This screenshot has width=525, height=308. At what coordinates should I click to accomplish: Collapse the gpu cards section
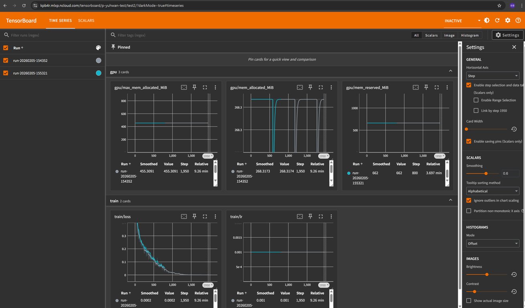(450, 71)
